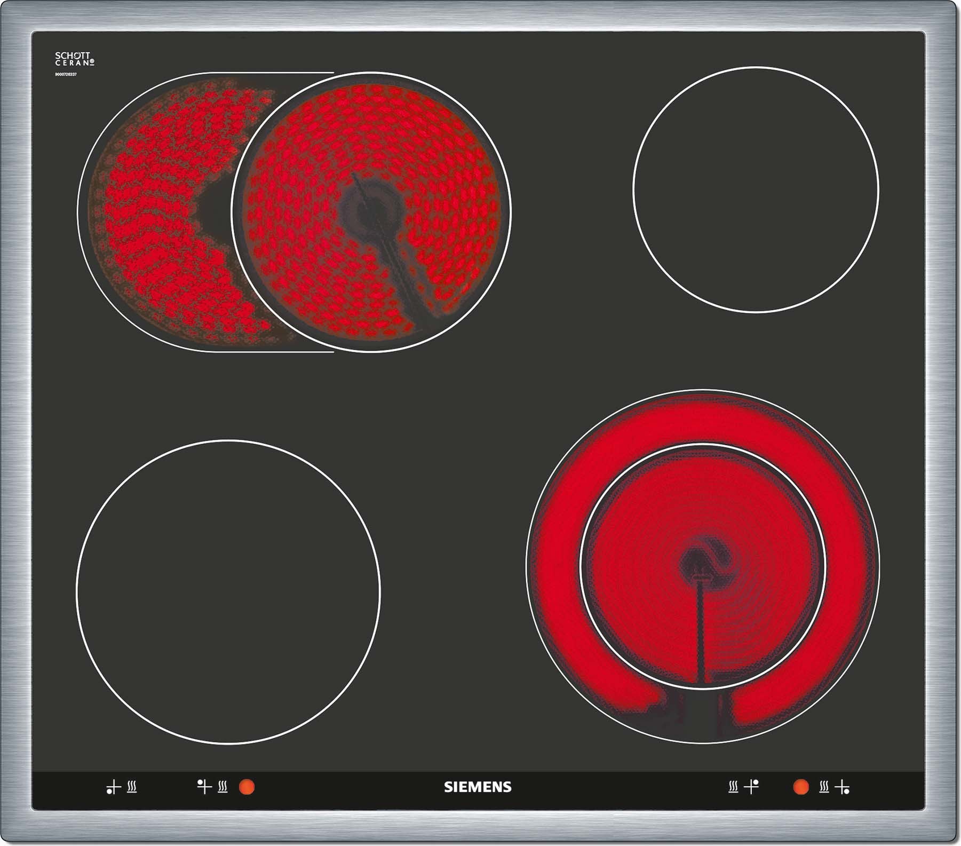Tap the residual heat symbol for rear-right zone

pos(733,787)
